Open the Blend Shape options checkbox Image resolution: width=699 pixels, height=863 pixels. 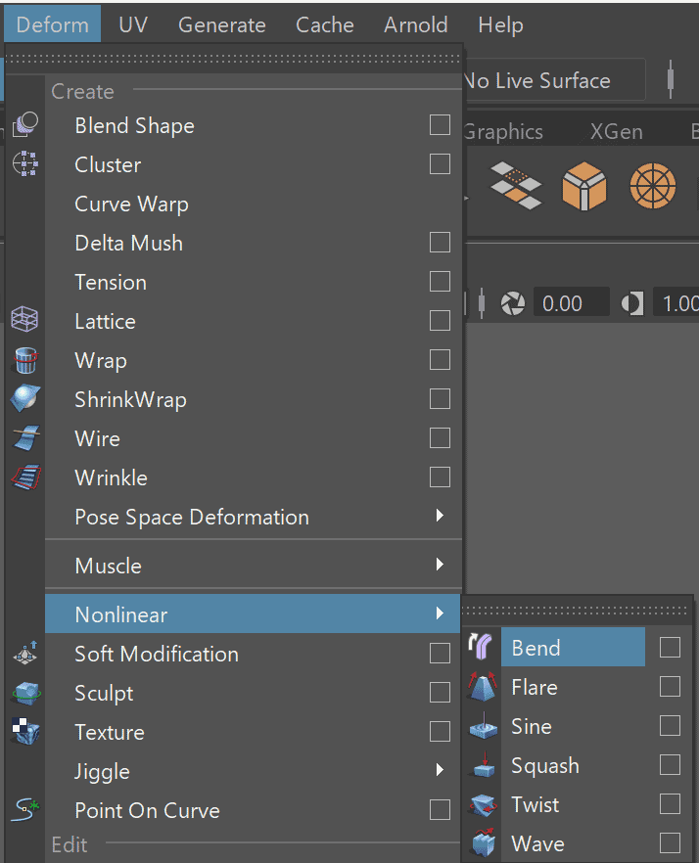(x=440, y=125)
